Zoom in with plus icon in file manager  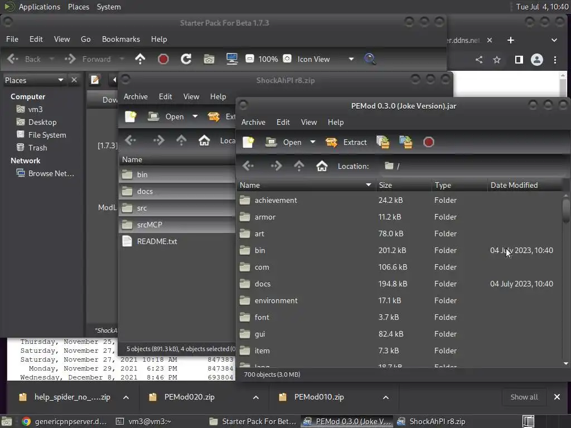(x=287, y=59)
